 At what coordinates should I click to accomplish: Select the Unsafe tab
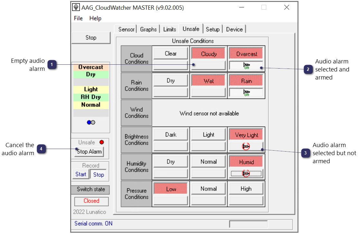[191, 29]
